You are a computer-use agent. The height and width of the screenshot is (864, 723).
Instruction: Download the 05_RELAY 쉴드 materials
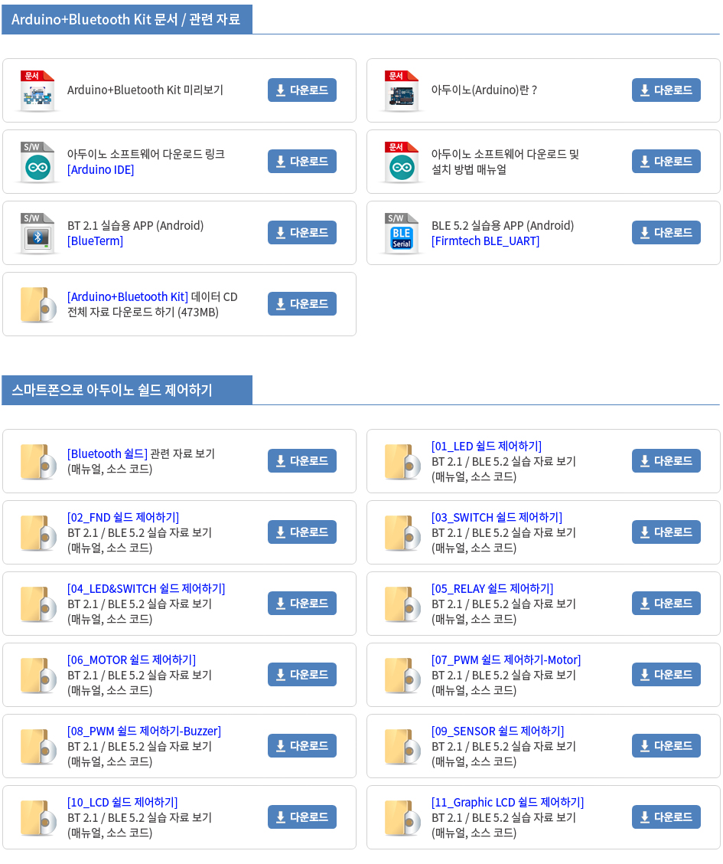[666, 604]
